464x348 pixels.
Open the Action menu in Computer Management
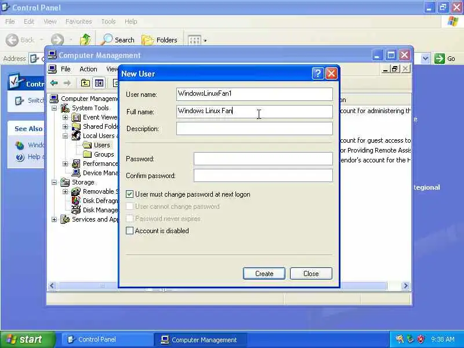pyautogui.click(x=88, y=69)
